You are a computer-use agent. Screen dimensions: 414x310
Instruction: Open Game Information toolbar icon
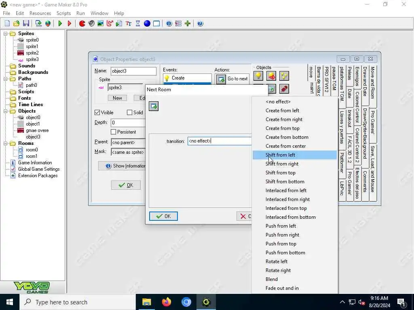coord(169,23)
